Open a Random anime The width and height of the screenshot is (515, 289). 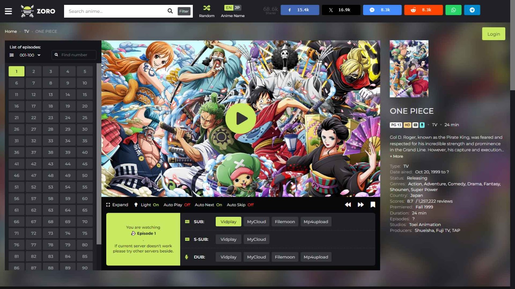(x=207, y=11)
